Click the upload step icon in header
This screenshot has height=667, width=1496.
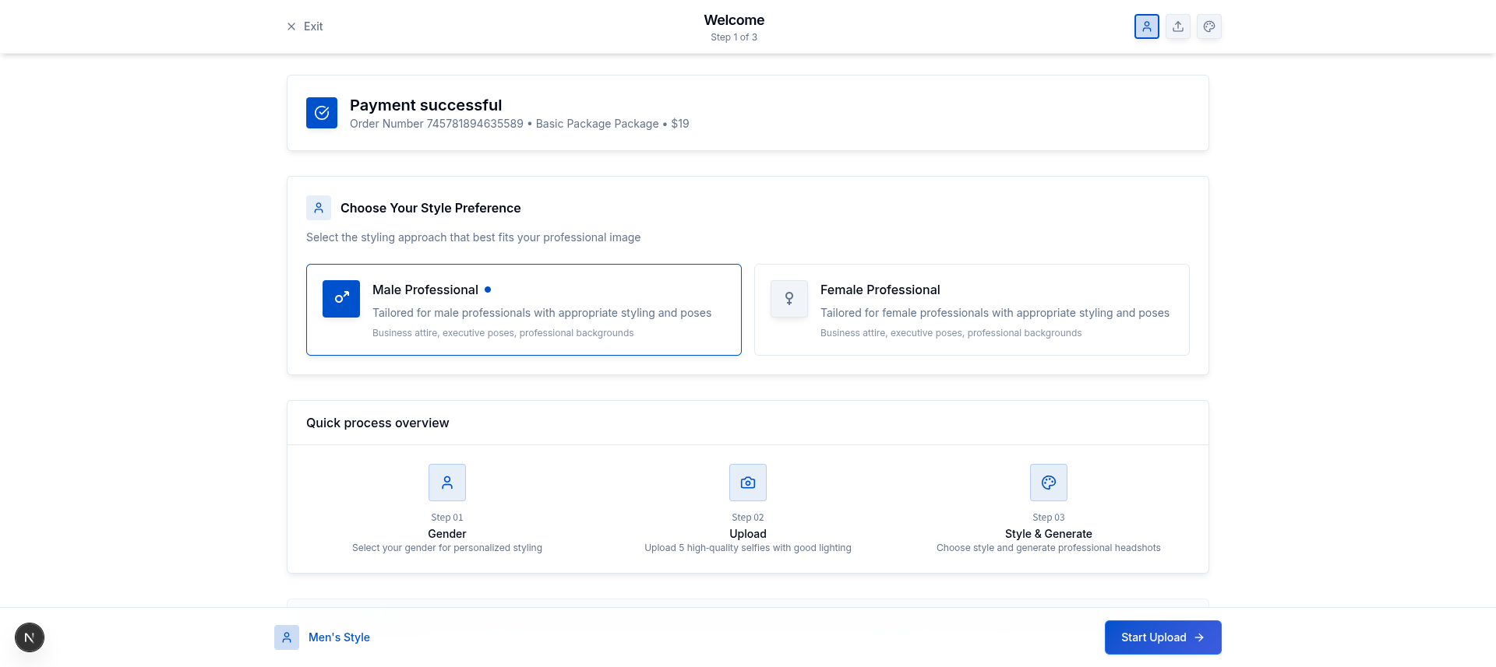1177,26
